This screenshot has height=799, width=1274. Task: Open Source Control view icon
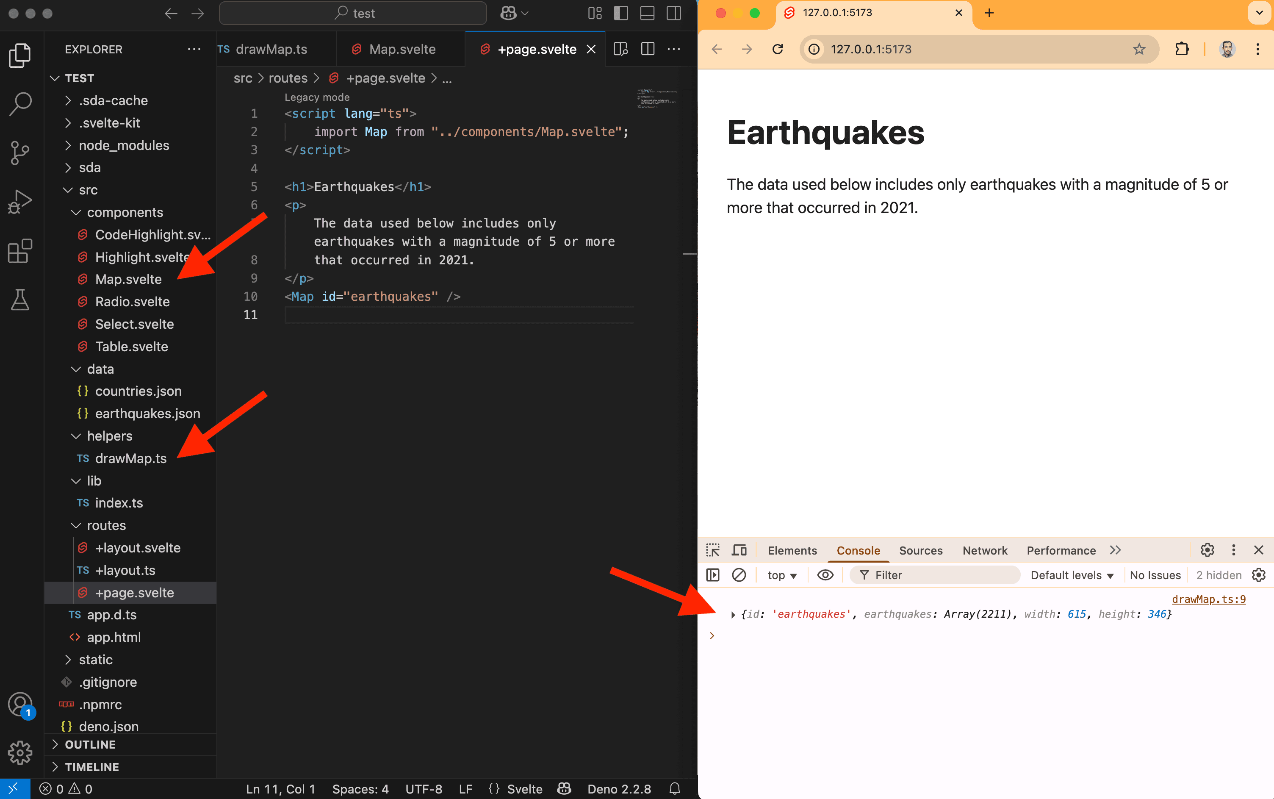[x=20, y=153]
